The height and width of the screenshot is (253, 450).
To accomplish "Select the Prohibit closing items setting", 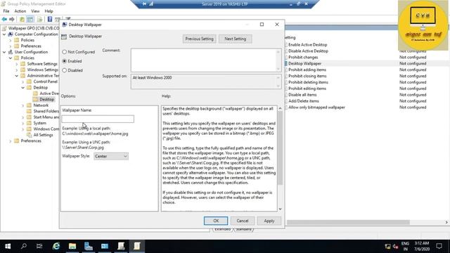I will 307,76.
